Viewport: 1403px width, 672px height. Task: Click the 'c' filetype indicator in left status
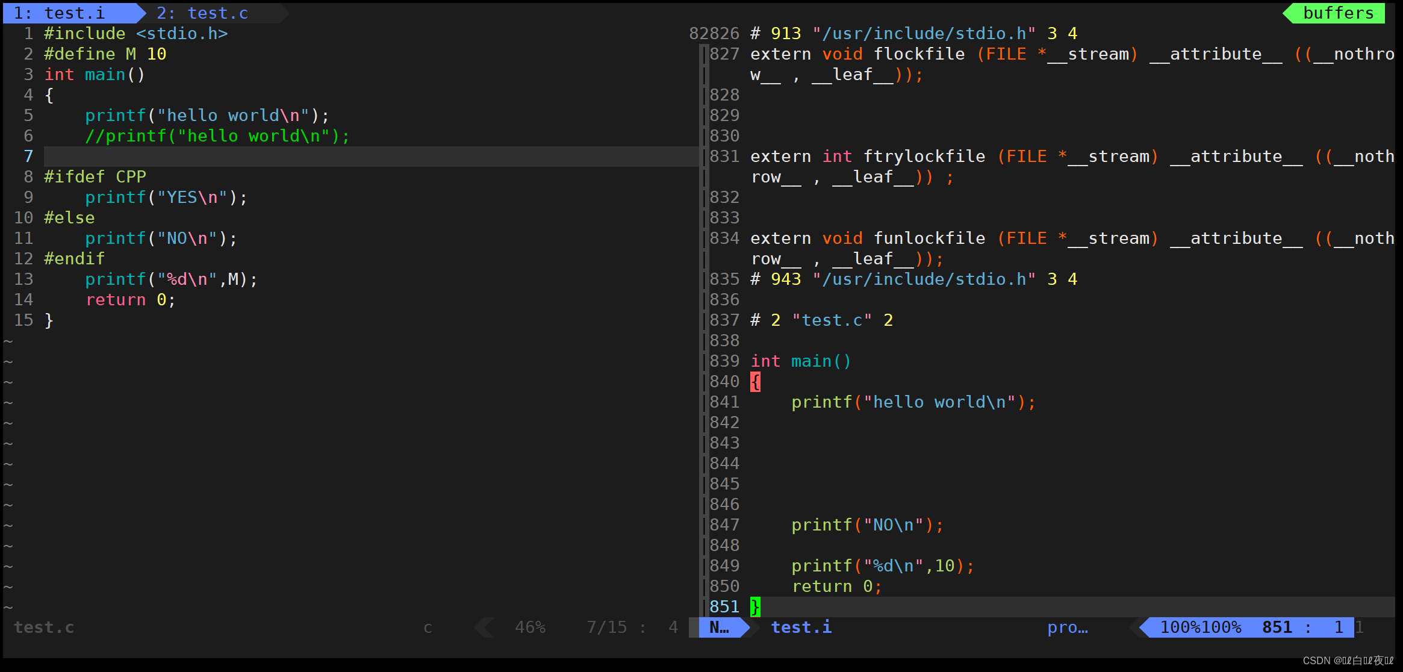click(x=428, y=627)
